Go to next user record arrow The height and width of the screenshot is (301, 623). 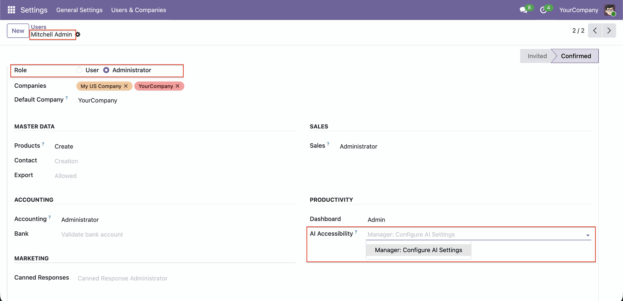pyautogui.click(x=609, y=30)
